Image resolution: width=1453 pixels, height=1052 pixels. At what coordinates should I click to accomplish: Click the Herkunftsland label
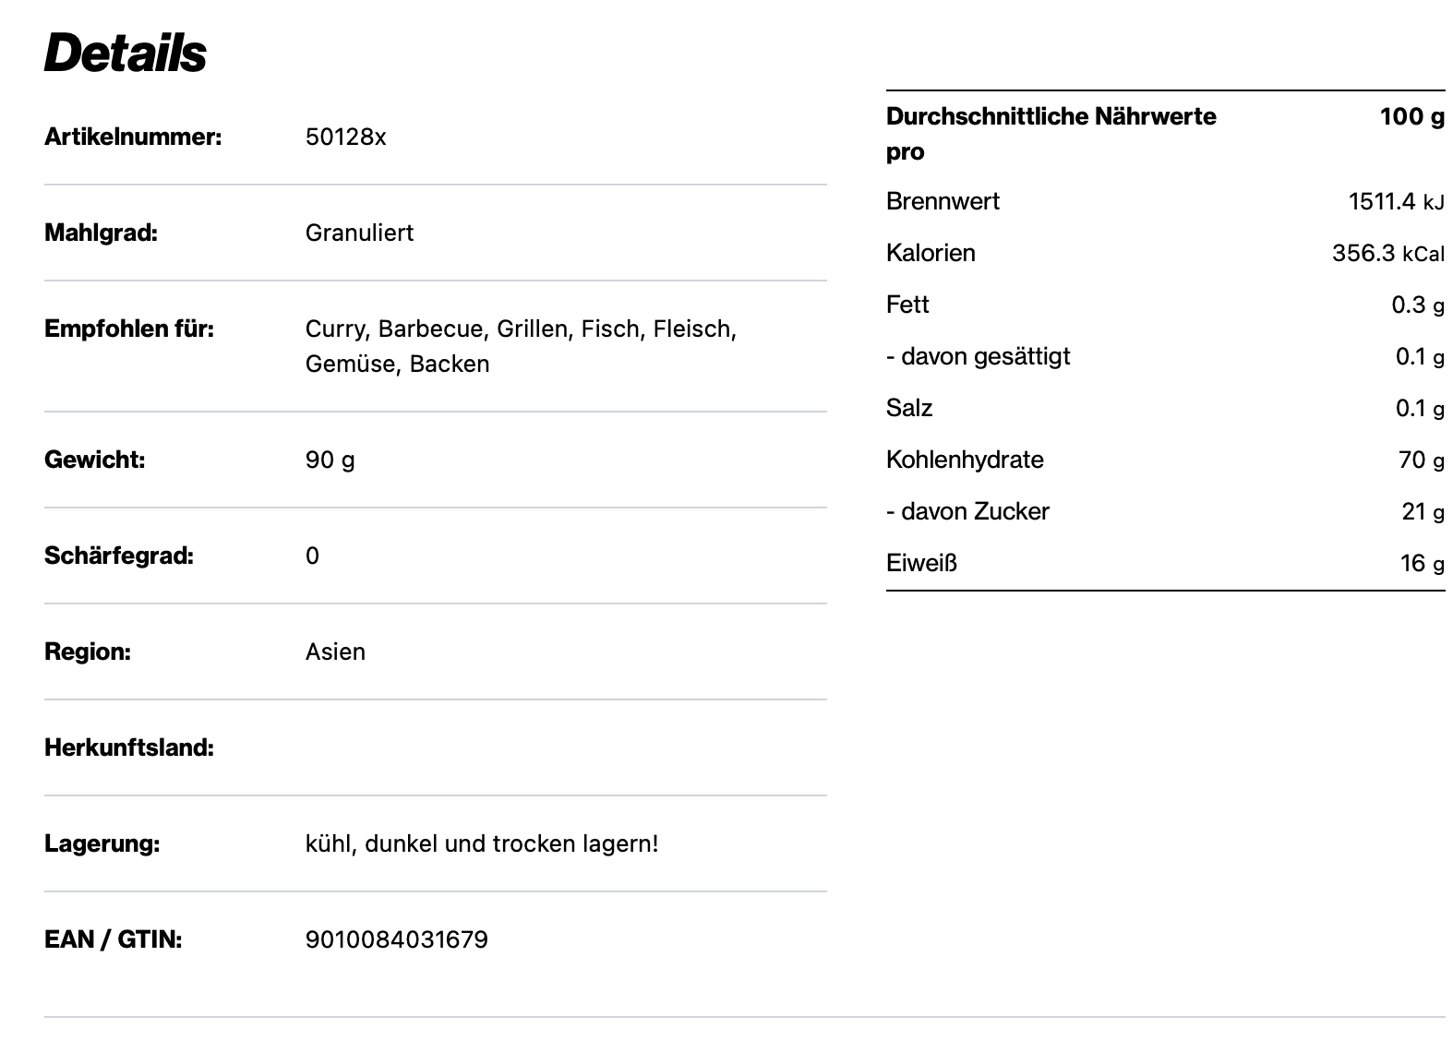point(129,748)
